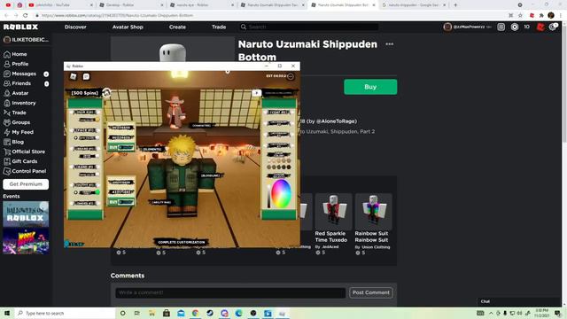Open the in-game chat bubble icon
567x319 pixels.
[x=86, y=76]
